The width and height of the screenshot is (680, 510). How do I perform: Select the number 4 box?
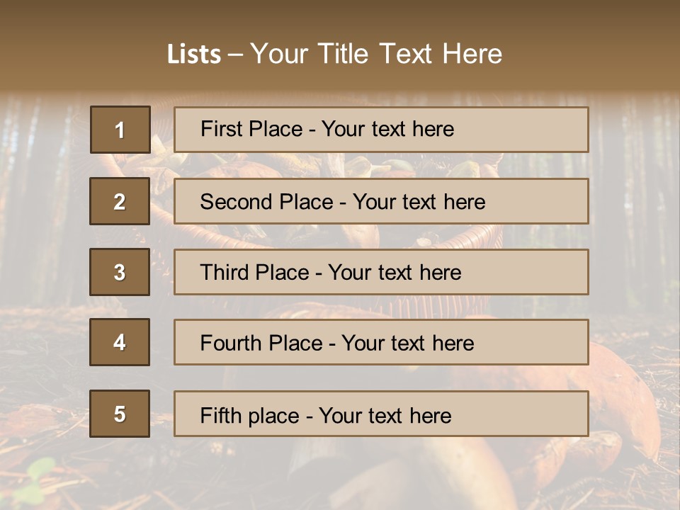(x=120, y=342)
